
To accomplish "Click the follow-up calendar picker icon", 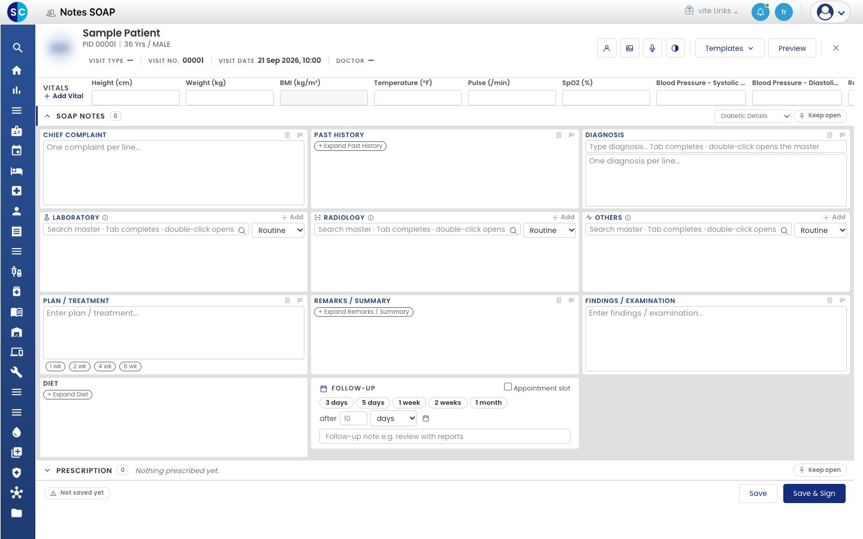I will (x=426, y=419).
